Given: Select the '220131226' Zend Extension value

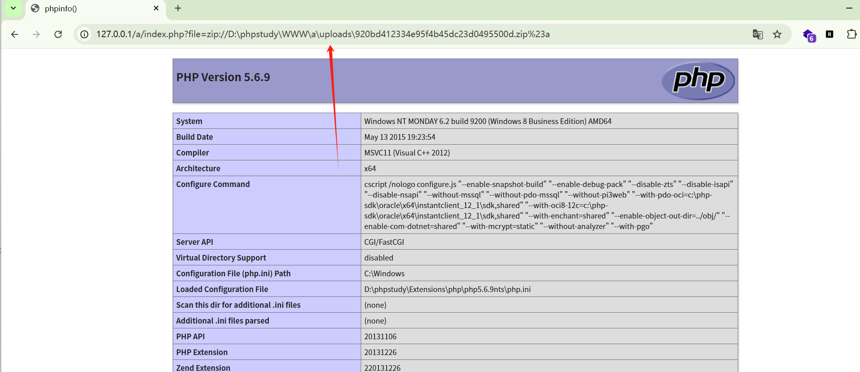Looking at the screenshot, I should 383,368.
